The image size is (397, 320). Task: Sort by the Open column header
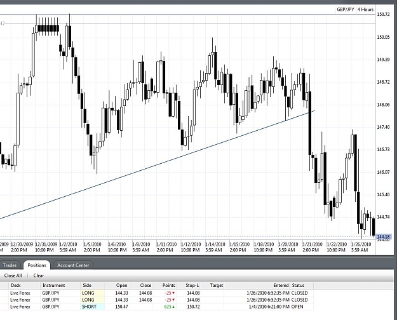tap(116, 285)
